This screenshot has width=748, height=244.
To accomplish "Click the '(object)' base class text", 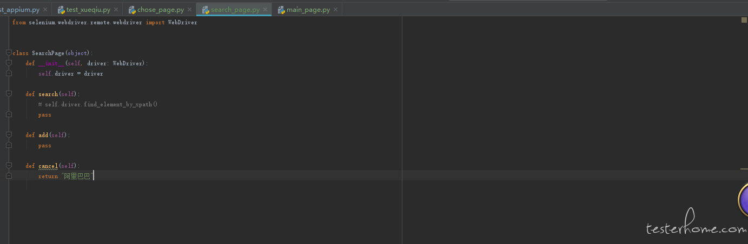I will (x=77, y=53).
